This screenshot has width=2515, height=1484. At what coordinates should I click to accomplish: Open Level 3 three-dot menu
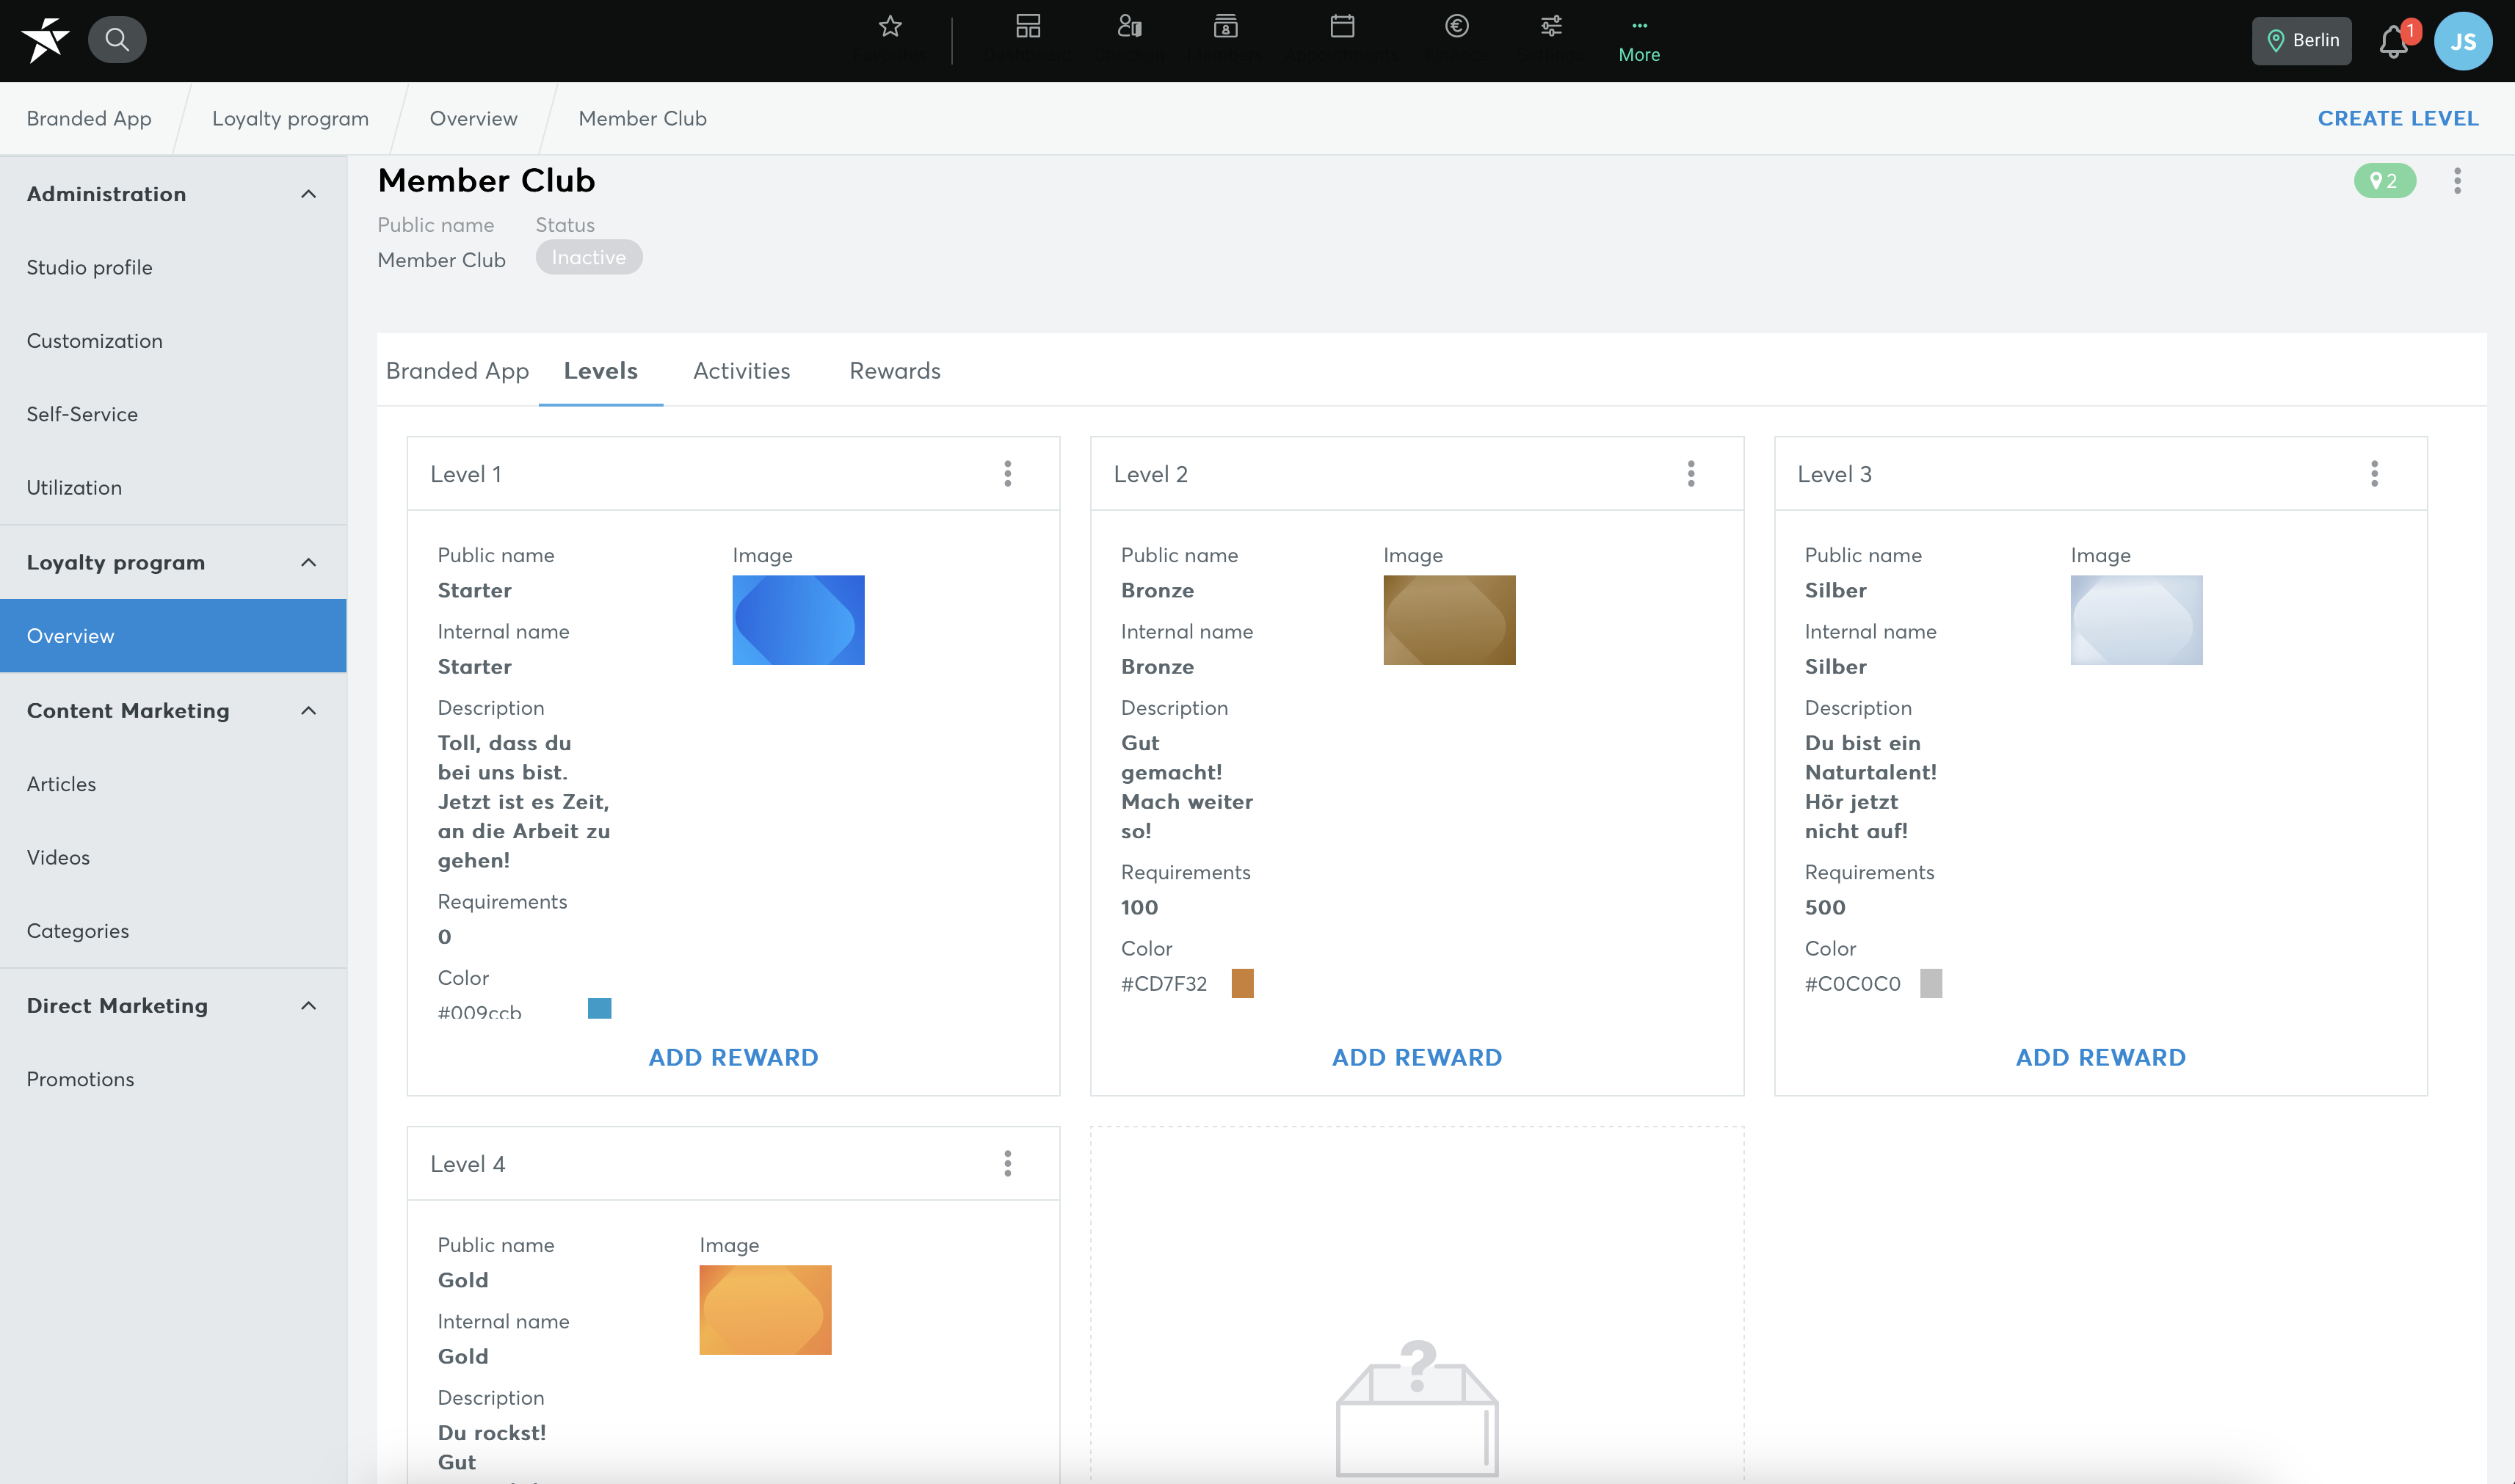click(x=2375, y=474)
